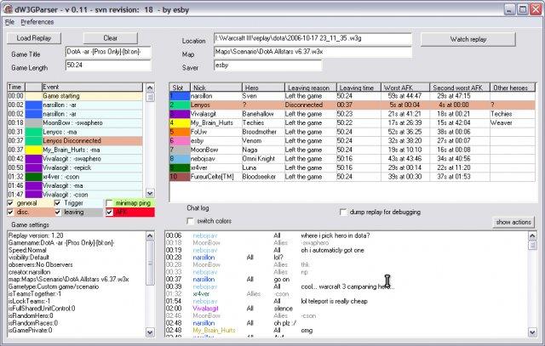This screenshot has width=545, height=346.
Task: Click the show actions button
Action: click(514, 222)
